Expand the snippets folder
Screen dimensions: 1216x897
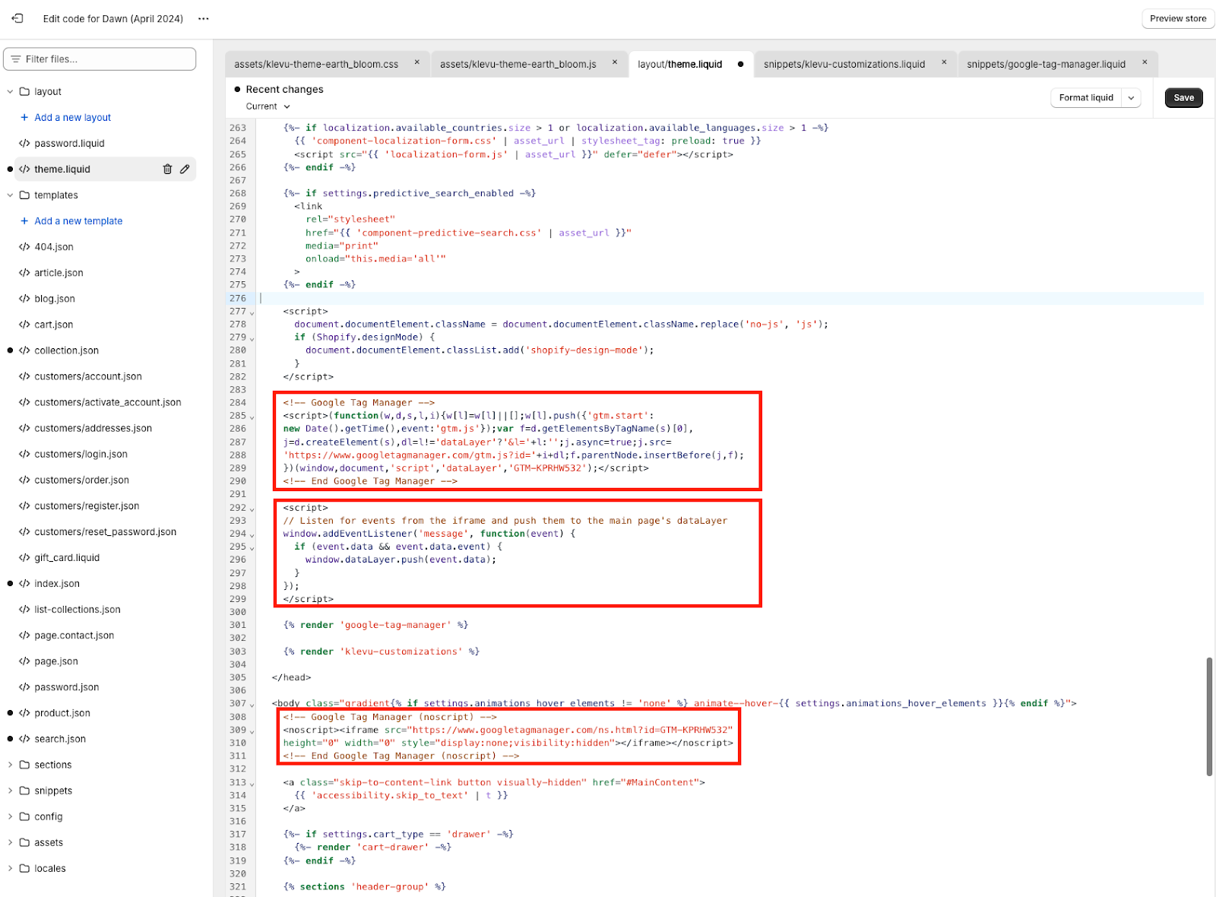pos(10,791)
